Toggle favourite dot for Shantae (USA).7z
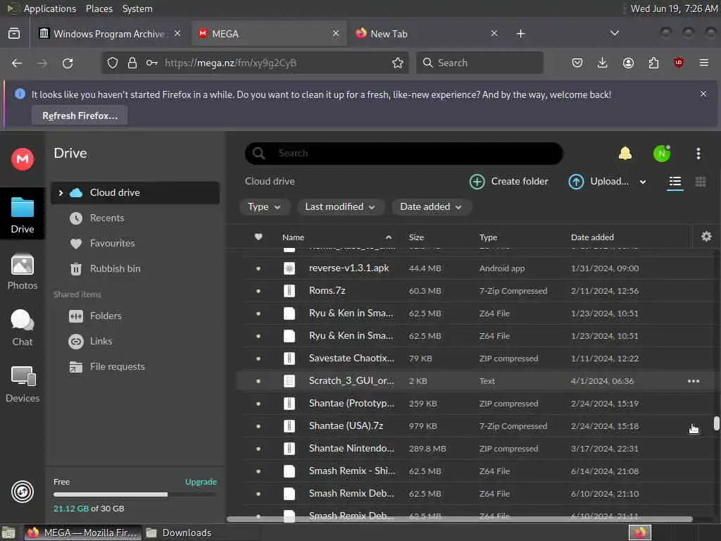This screenshot has width=721, height=541. pos(258,426)
